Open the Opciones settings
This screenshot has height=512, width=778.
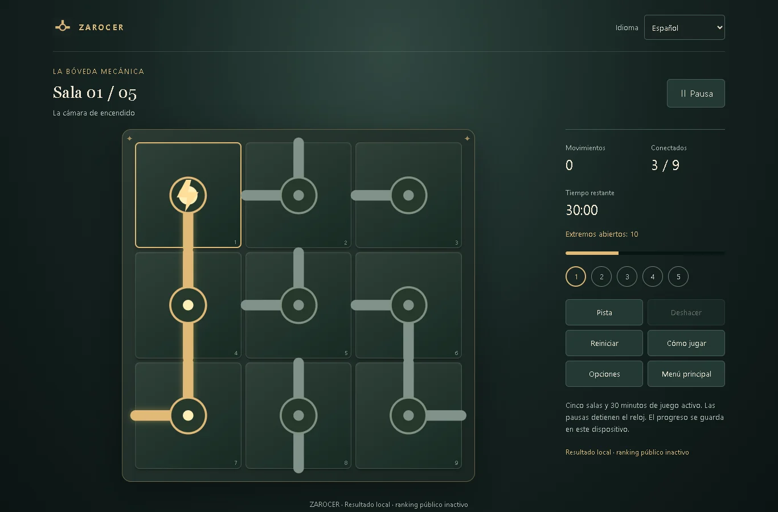[604, 374]
